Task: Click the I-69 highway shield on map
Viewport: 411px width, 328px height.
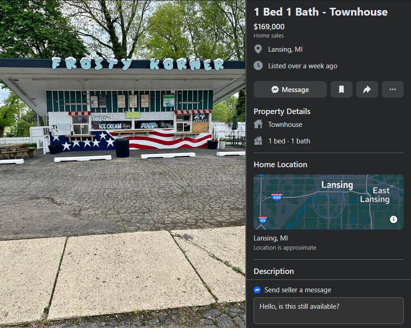Action: coord(263,219)
